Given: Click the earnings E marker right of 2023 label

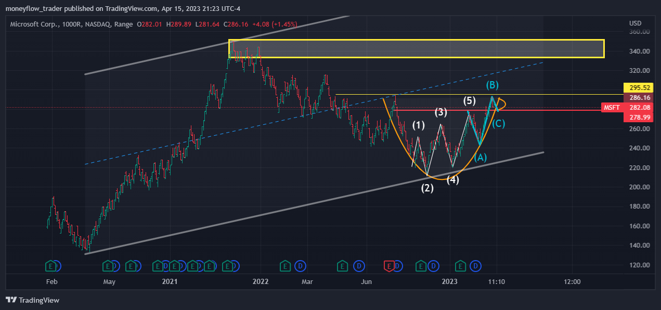Looking at the screenshot, I should pyautogui.click(x=460, y=266).
